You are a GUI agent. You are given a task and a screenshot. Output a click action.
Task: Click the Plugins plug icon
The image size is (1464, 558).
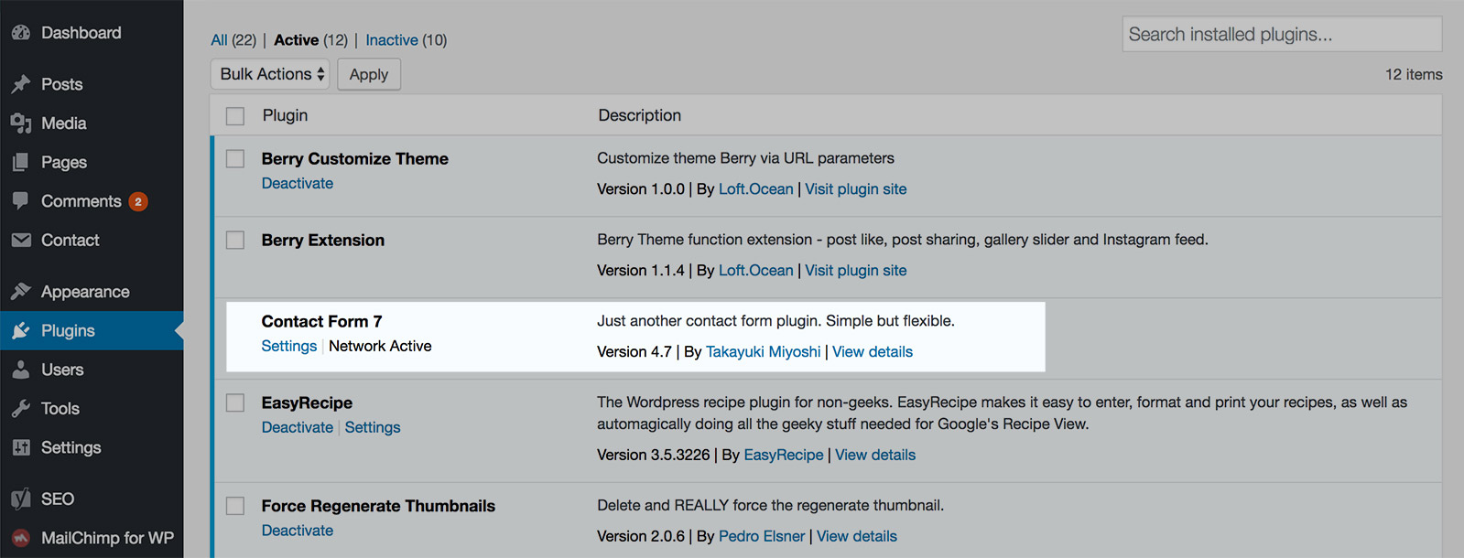click(x=21, y=331)
